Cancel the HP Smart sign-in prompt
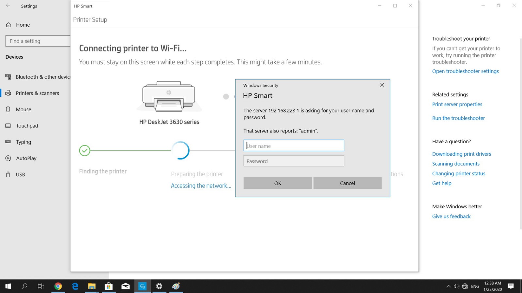Viewport: 522px width, 293px height. (347, 183)
